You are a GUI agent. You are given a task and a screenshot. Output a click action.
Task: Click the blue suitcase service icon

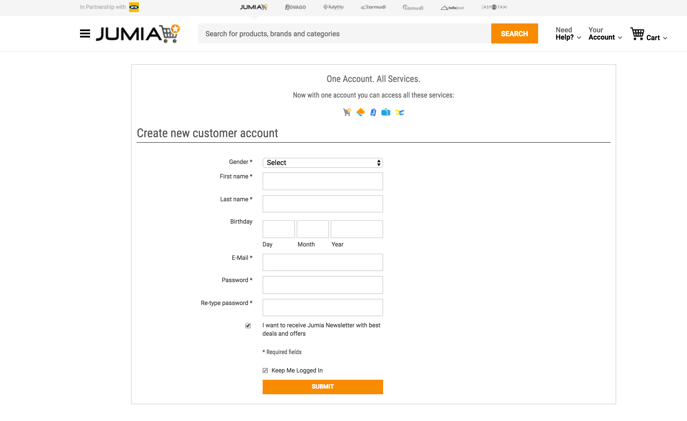pyautogui.click(x=386, y=112)
